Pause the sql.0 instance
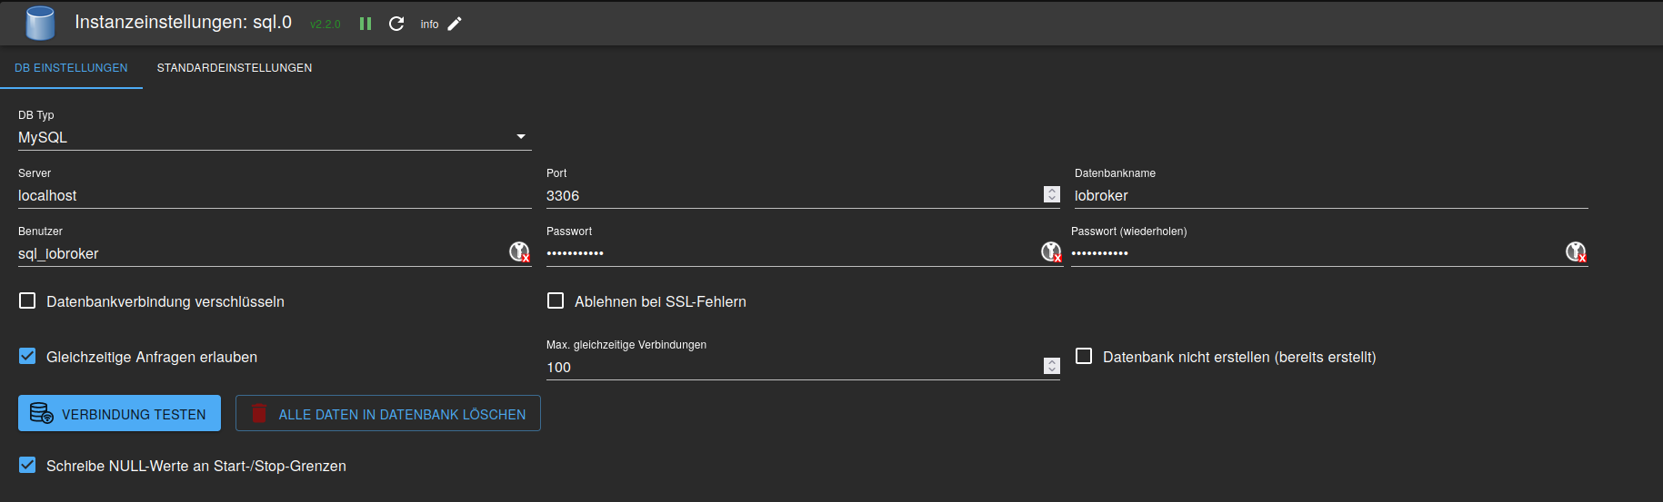The height and width of the screenshot is (502, 1663). tap(366, 24)
